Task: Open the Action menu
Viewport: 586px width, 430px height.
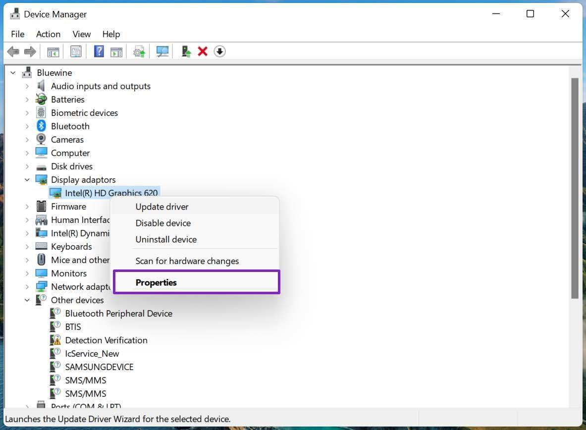Action: pyautogui.click(x=48, y=34)
